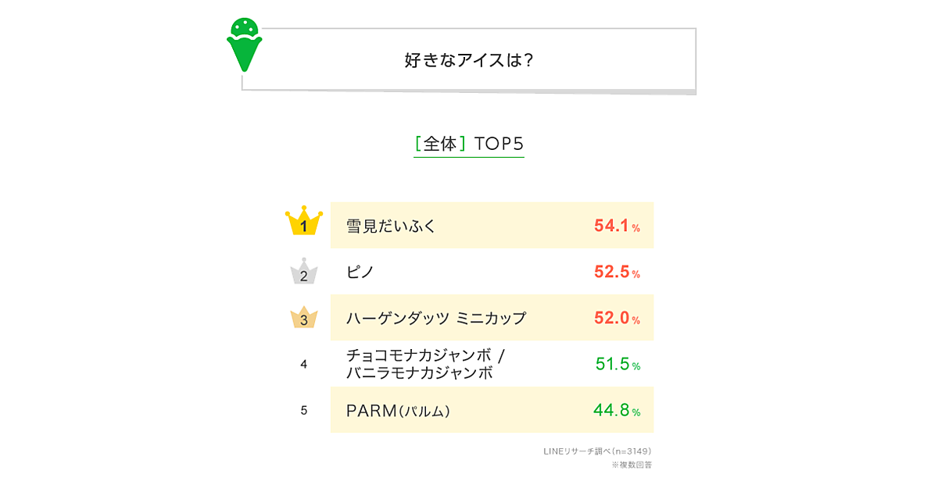938x492 pixels.
Task: Click the gold crown rank 1 icon
Action: (304, 223)
